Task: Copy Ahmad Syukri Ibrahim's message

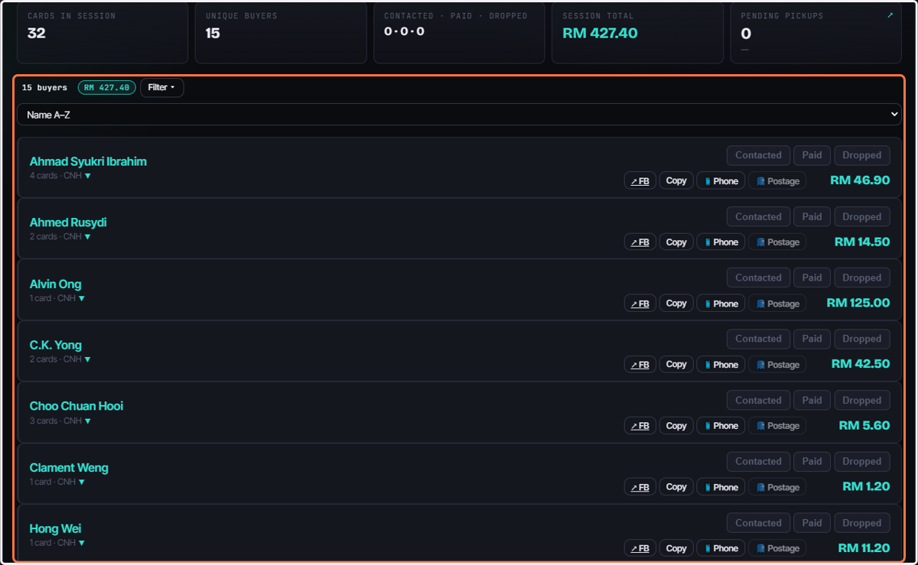Action: click(x=676, y=181)
